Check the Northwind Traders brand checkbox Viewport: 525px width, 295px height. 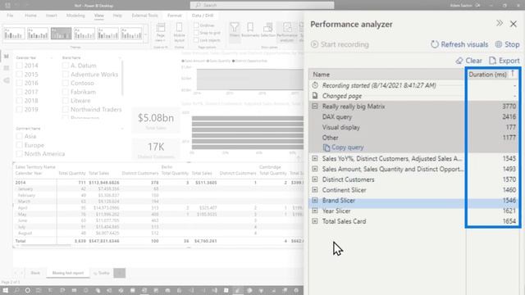click(66, 109)
